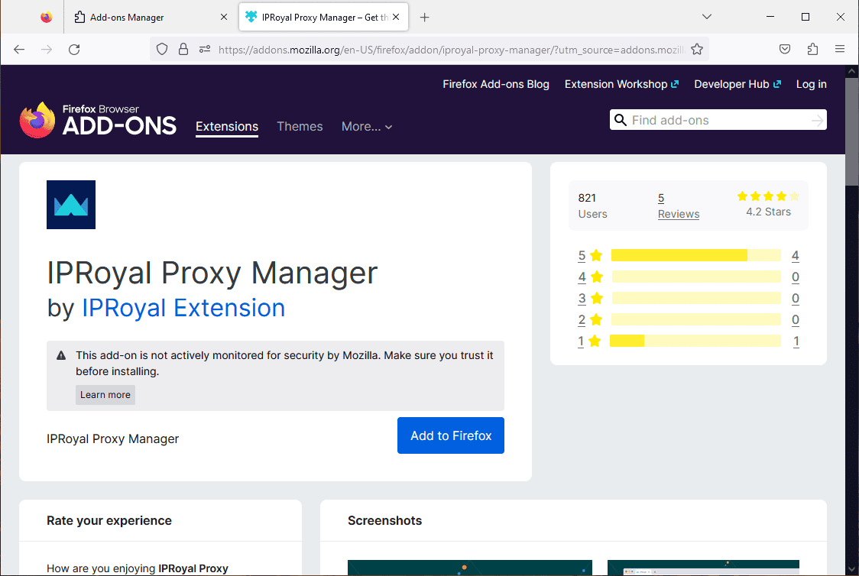Click the page vertical scrollbar
The height and width of the screenshot is (576, 859).
(852, 131)
